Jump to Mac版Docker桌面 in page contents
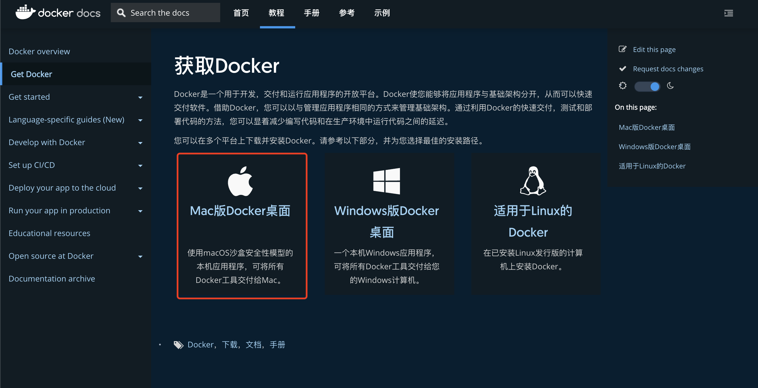758x388 pixels. coord(646,127)
